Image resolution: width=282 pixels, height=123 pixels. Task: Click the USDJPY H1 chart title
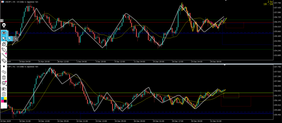22,66
